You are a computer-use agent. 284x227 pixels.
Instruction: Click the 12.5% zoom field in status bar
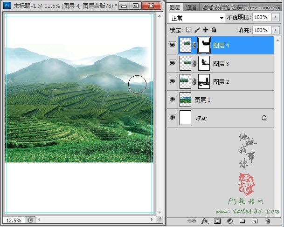pyautogui.click(x=14, y=220)
